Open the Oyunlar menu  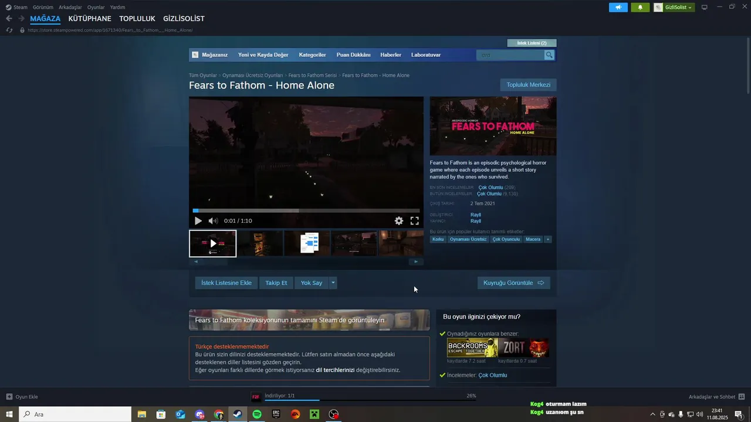(x=96, y=7)
